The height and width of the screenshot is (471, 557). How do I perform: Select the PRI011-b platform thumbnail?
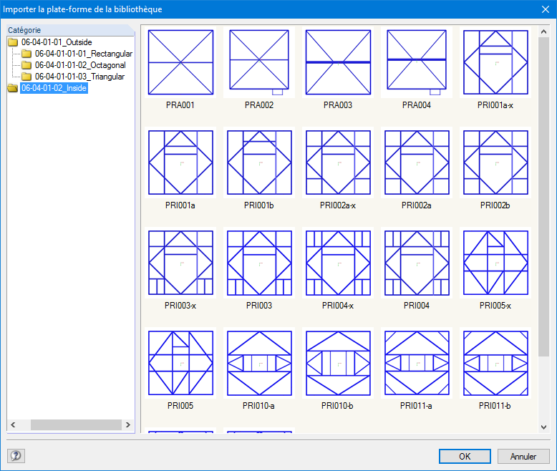click(x=495, y=363)
